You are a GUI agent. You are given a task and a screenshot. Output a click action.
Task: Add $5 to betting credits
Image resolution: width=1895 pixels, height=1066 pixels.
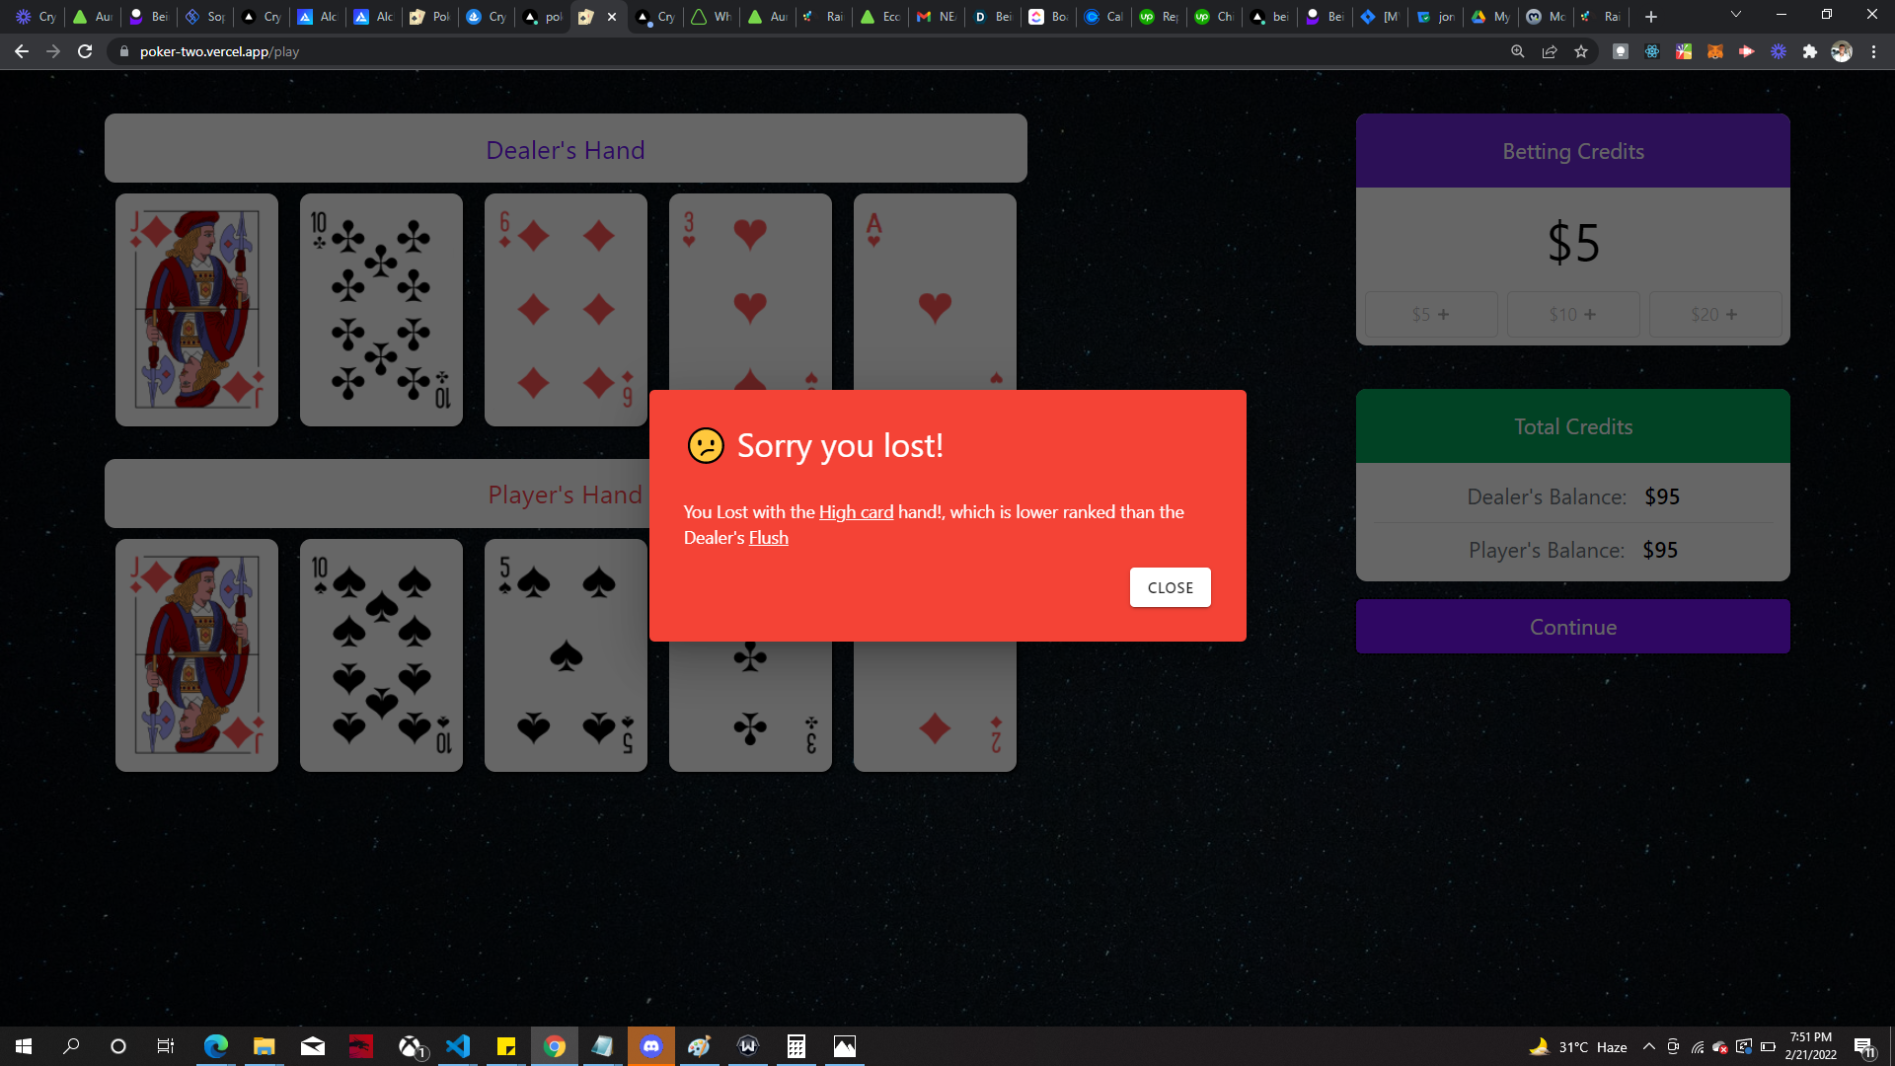[1430, 314]
